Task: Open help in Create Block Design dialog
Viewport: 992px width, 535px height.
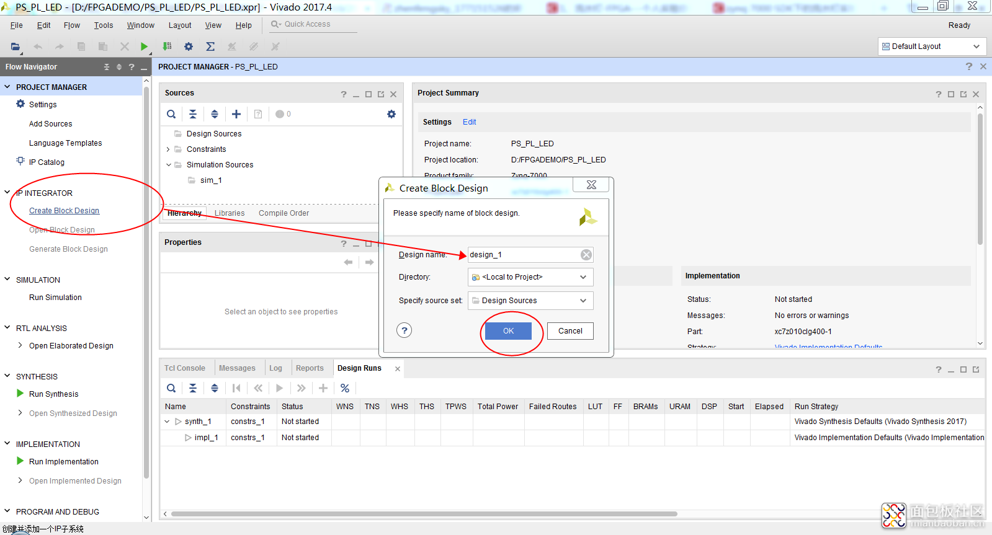Action: tap(404, 330)
